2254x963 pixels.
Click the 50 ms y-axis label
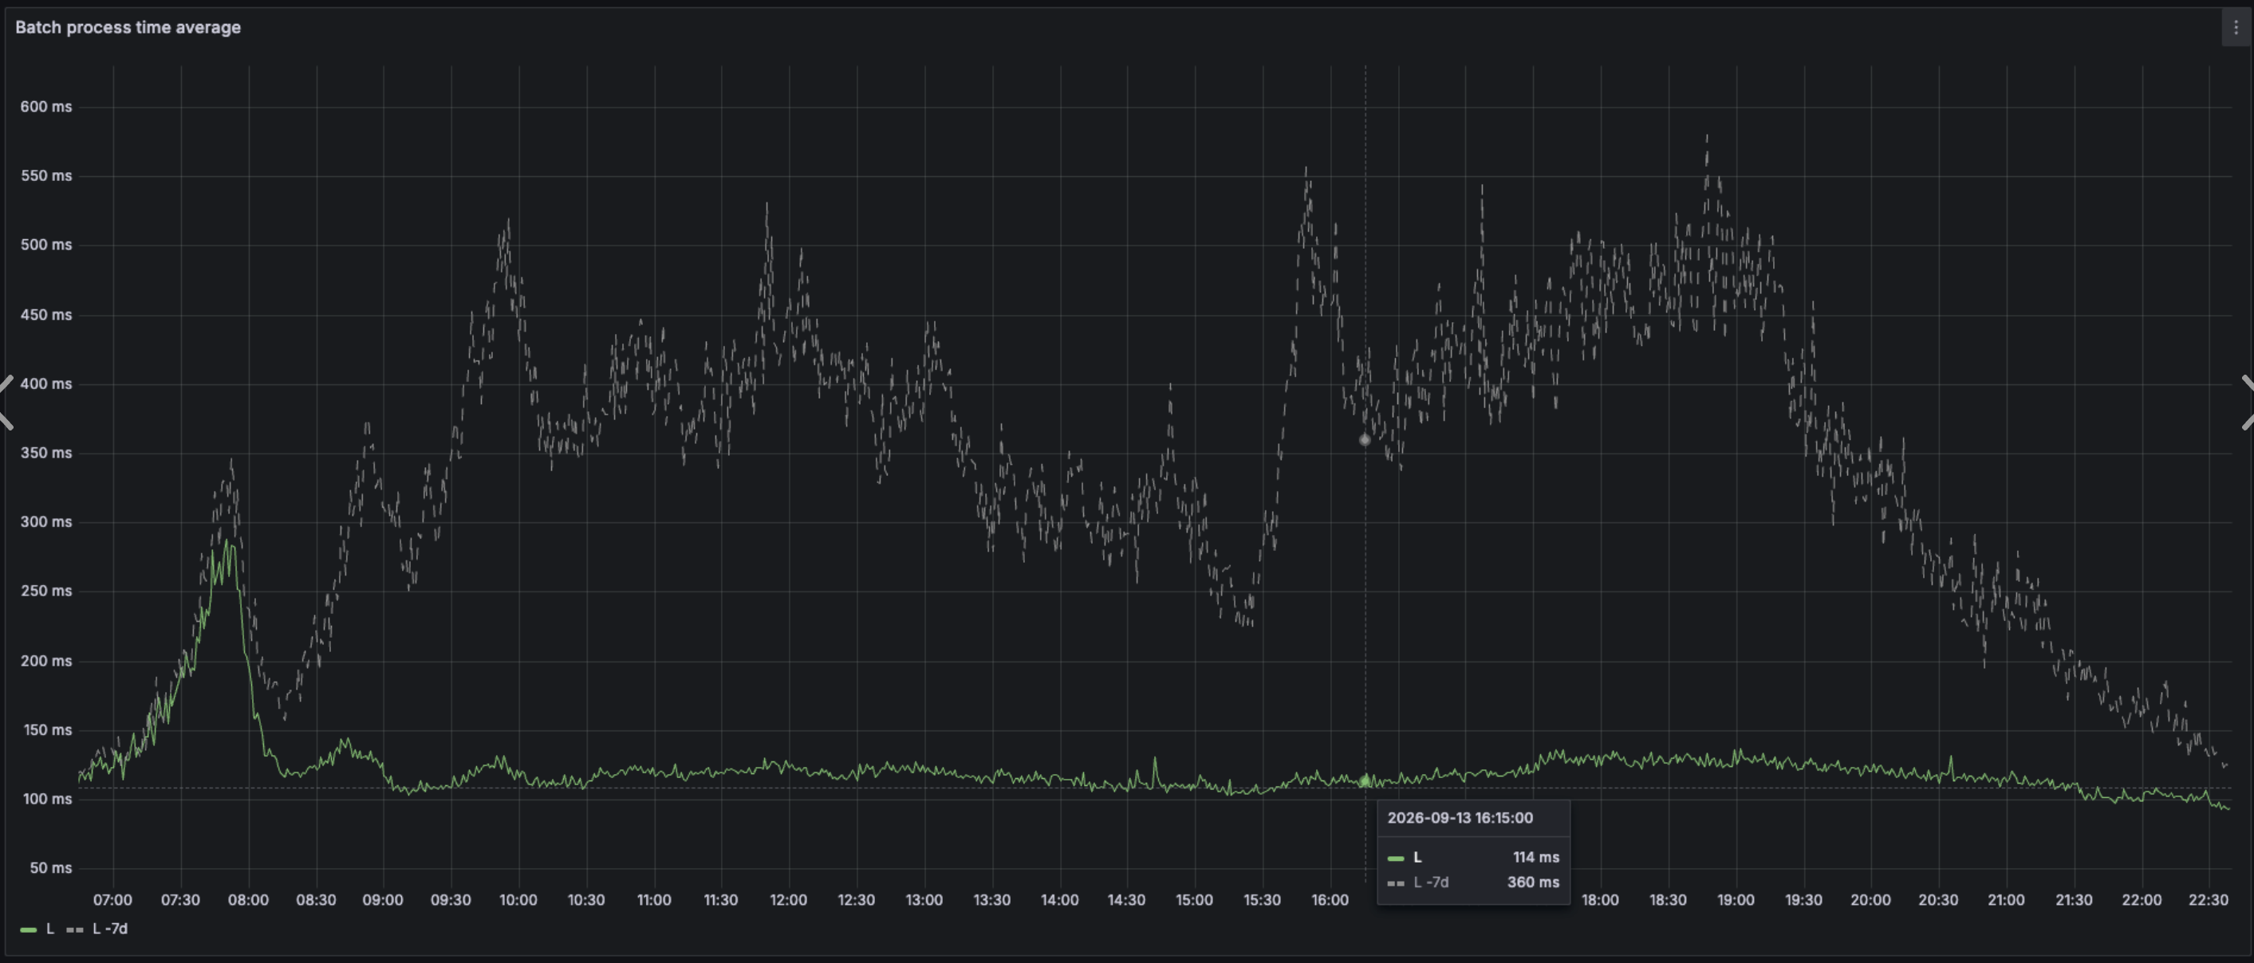click(51, 869)
